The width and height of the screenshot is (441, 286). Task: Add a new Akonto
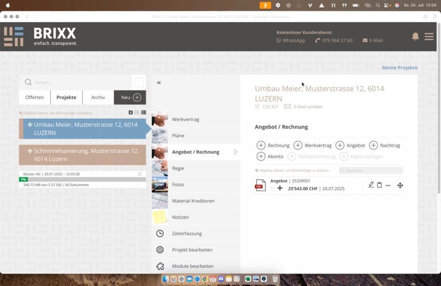pyautogui.click(x=270, y=157)
